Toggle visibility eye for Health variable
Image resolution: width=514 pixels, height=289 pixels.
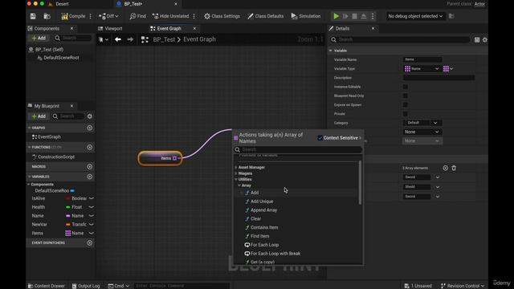point(91,207)
